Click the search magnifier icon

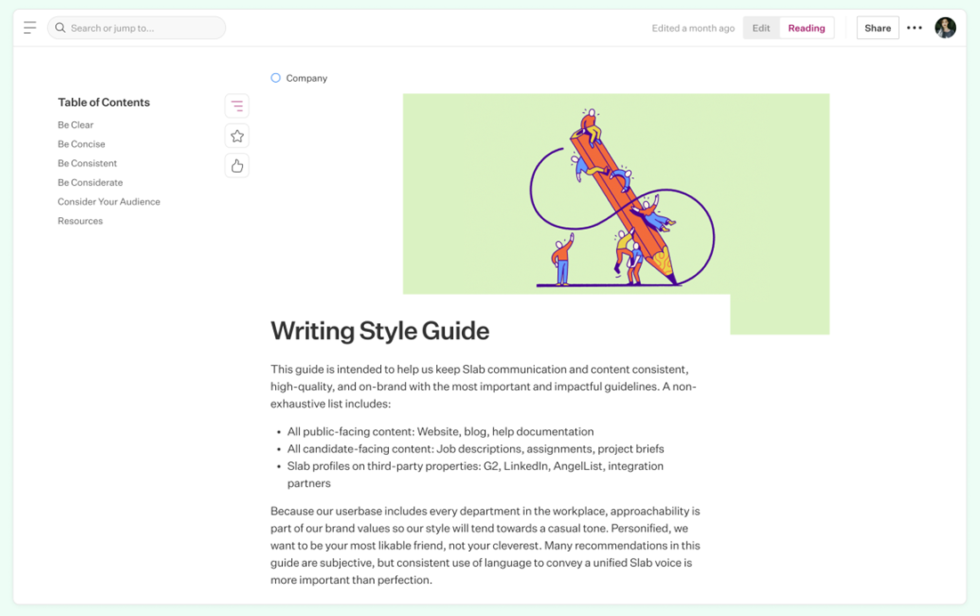pyautogui.click(x=60, y=28)
